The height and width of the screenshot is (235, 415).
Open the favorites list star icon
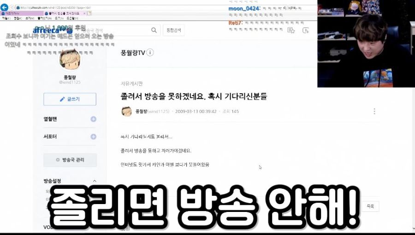pos(291,30)
